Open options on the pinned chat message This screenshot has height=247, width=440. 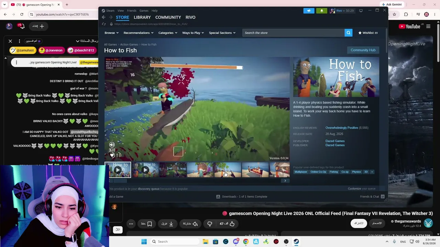pyautogui.click(x=16, y=62)
